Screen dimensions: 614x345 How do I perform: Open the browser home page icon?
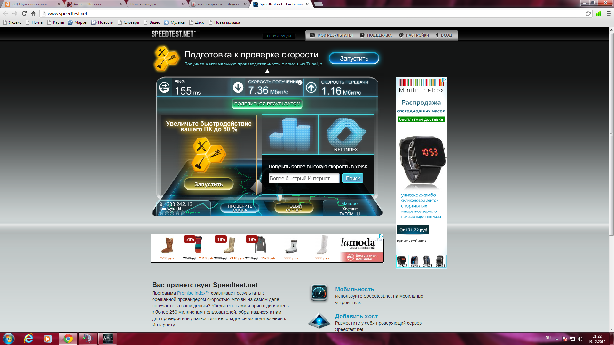tap(33, 13)
